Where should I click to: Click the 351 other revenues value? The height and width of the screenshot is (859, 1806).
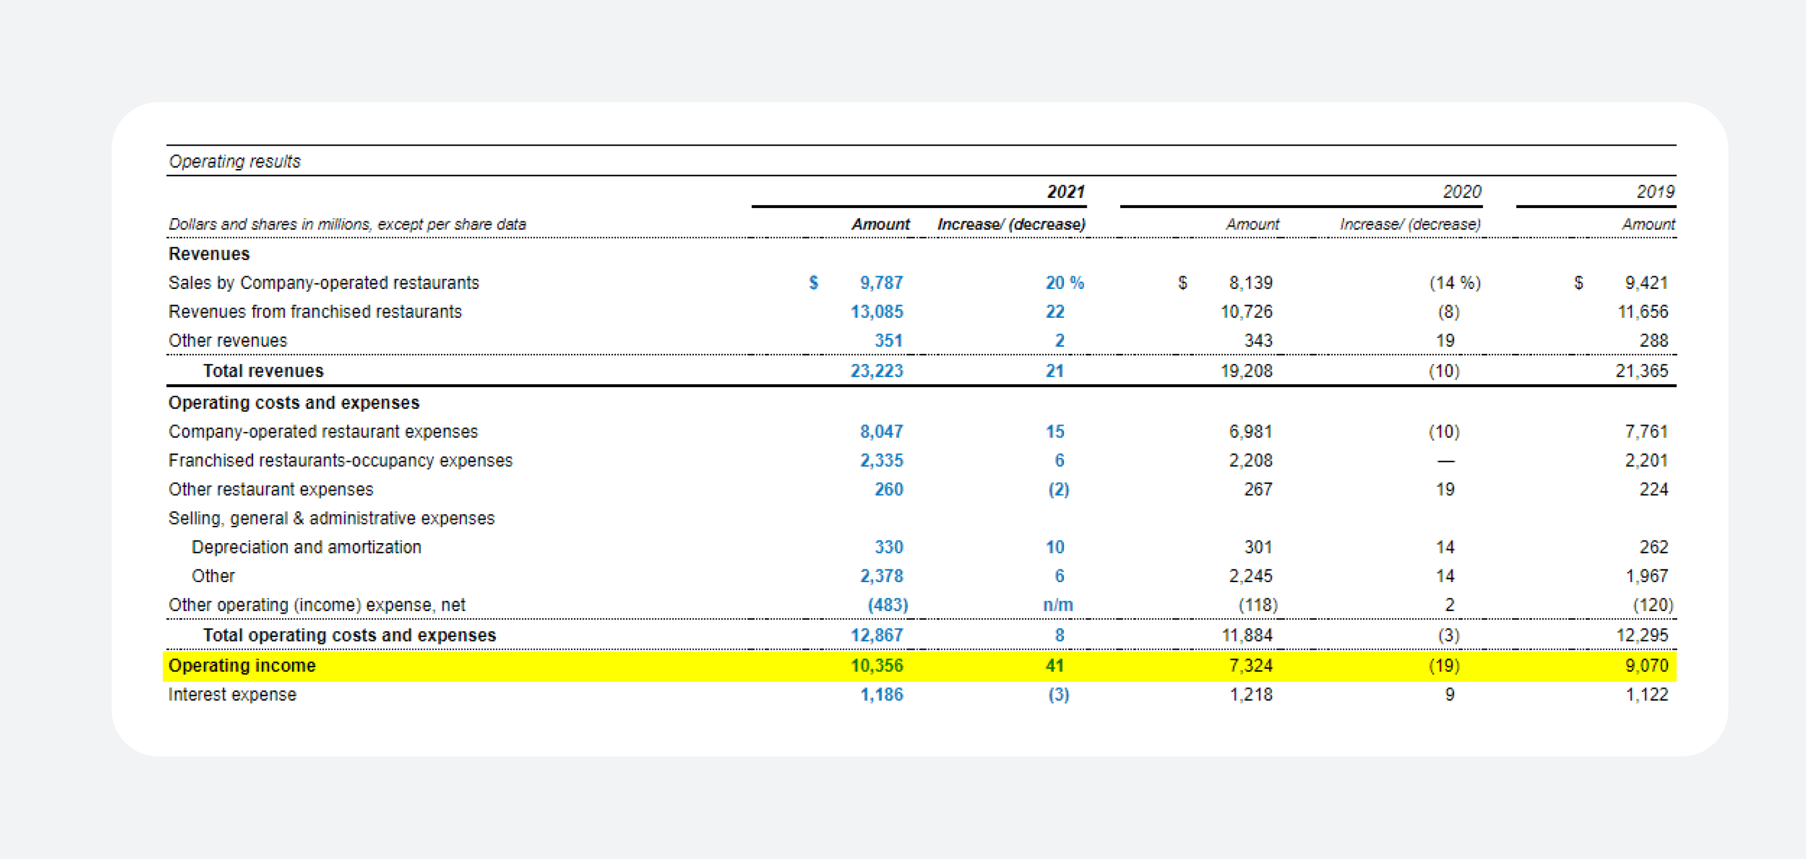[x=888, y=341]
